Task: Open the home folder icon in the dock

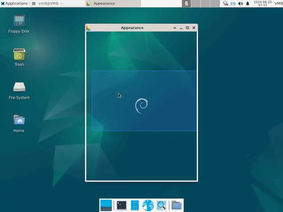Action: pos(176,205)
